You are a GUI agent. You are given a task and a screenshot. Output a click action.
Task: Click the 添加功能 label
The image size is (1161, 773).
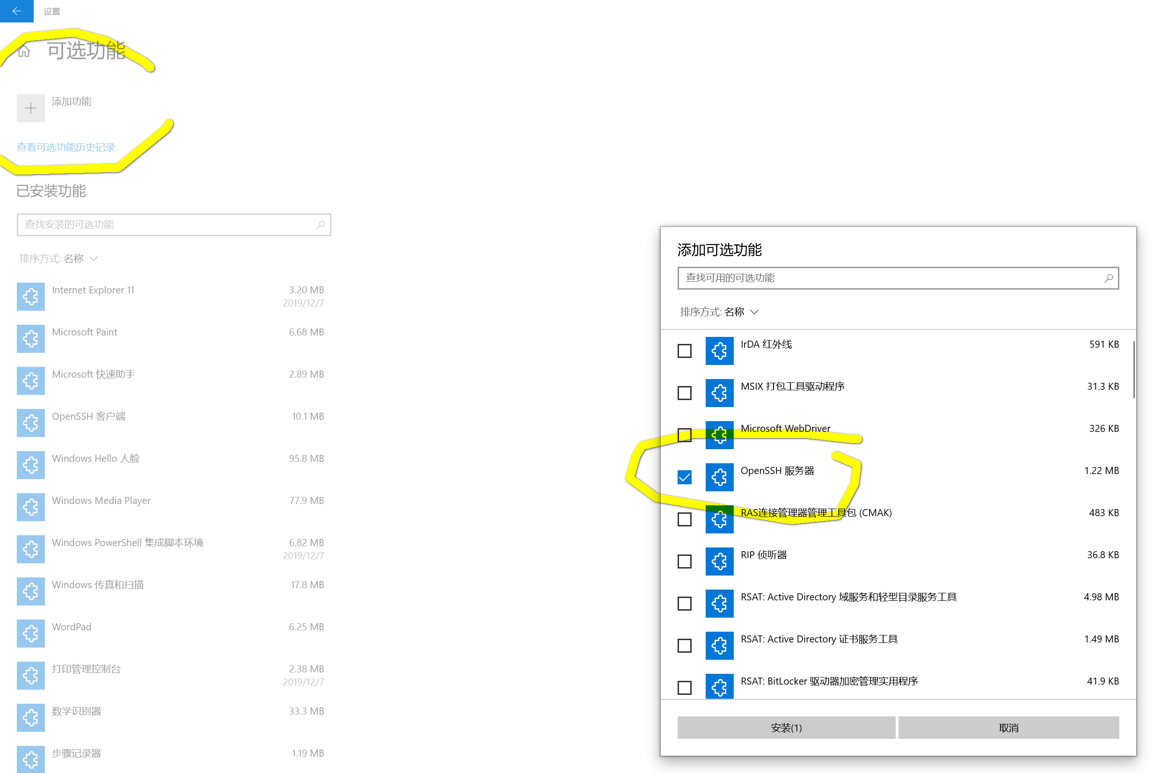click(72, 102)
